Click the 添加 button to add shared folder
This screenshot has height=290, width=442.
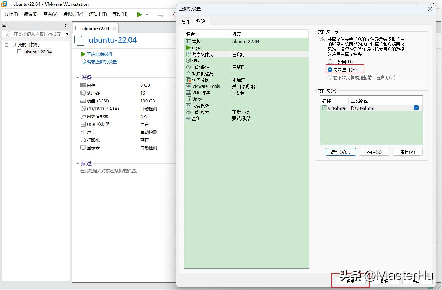[340, 152]
